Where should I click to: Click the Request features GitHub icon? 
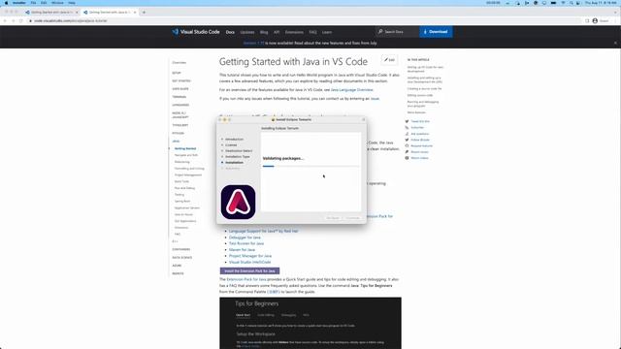[407, 145]
